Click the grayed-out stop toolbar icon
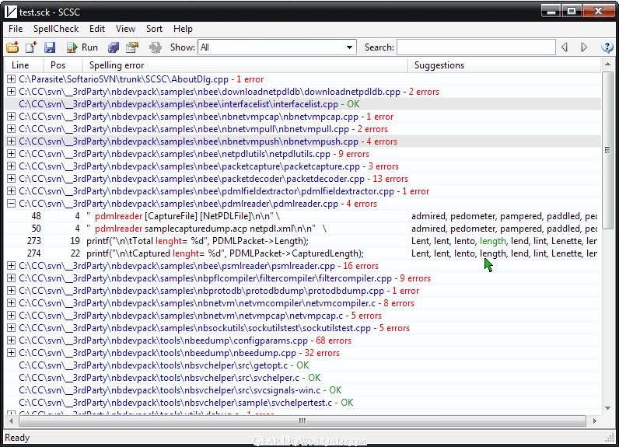This screenshot has width=619, height=447. tap(156, 47)
